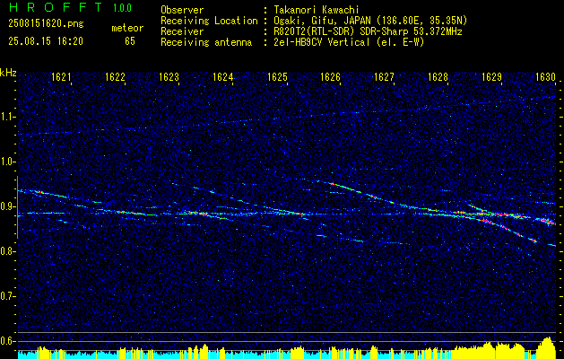Viewport: 564px width, 359px height.
Task: Click time marker 1629
Action: (x=491, y=77)
